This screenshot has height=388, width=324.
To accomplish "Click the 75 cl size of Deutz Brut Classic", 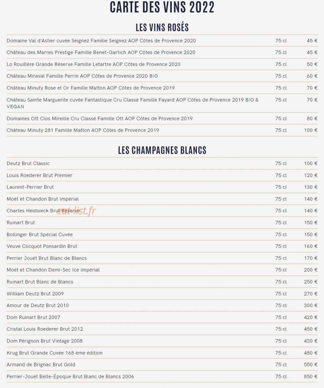I will 281,164.
